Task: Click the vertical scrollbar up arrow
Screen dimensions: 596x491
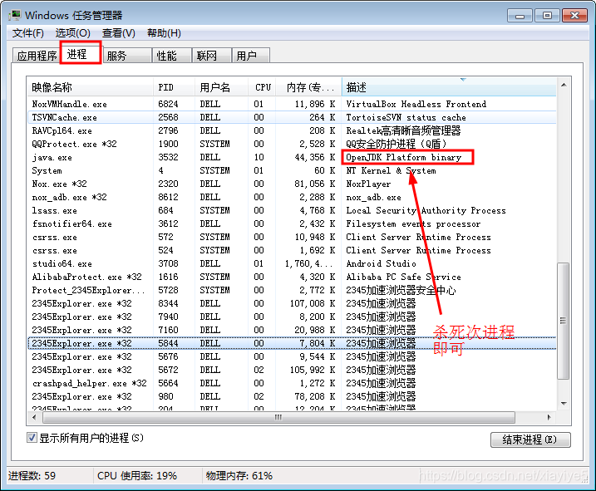Action: point(564,85)
